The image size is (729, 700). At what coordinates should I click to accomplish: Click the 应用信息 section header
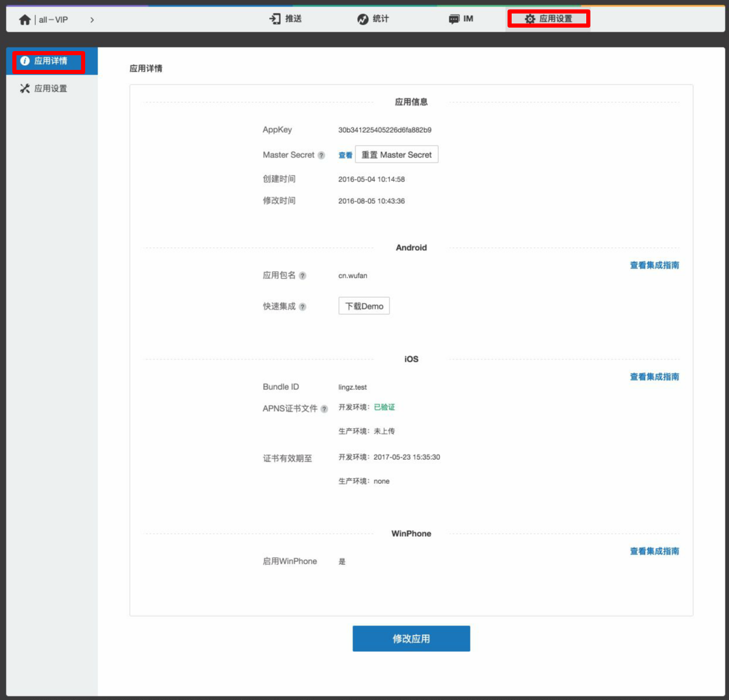(411, 102)
